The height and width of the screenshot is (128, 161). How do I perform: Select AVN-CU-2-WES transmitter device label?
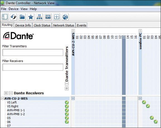73,44
